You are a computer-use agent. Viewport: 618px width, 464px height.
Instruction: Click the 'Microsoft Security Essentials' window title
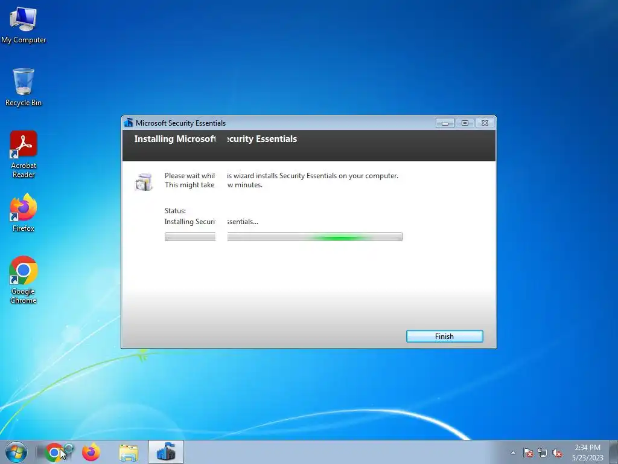coord(180,123)
